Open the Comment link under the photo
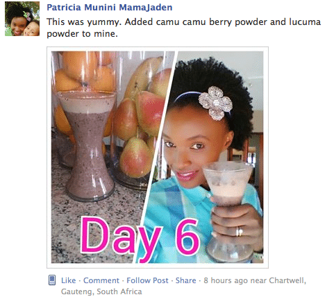 click(x=101, y=280)
